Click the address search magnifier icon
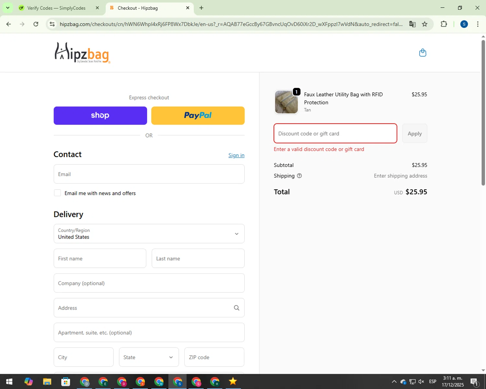Image resolution: width=486 pixels, height=389 pixels. tap(237, 308)
